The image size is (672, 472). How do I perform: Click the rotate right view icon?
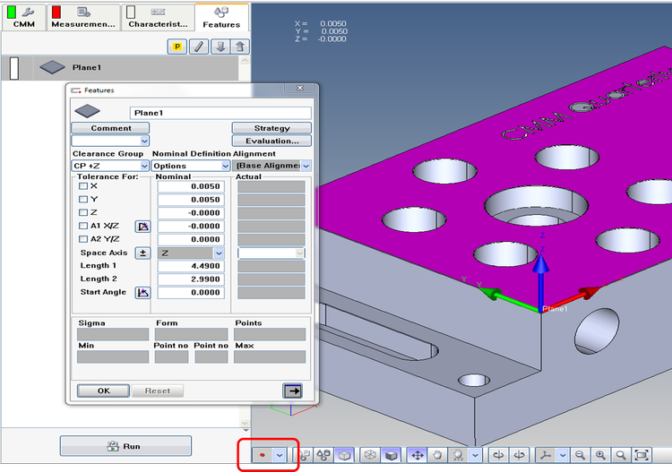[x=519, y=455]
